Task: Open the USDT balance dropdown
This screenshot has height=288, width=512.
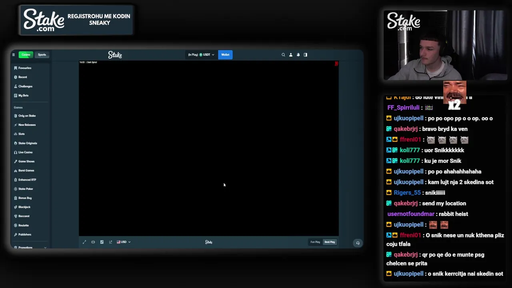Action: pos(201,55)
